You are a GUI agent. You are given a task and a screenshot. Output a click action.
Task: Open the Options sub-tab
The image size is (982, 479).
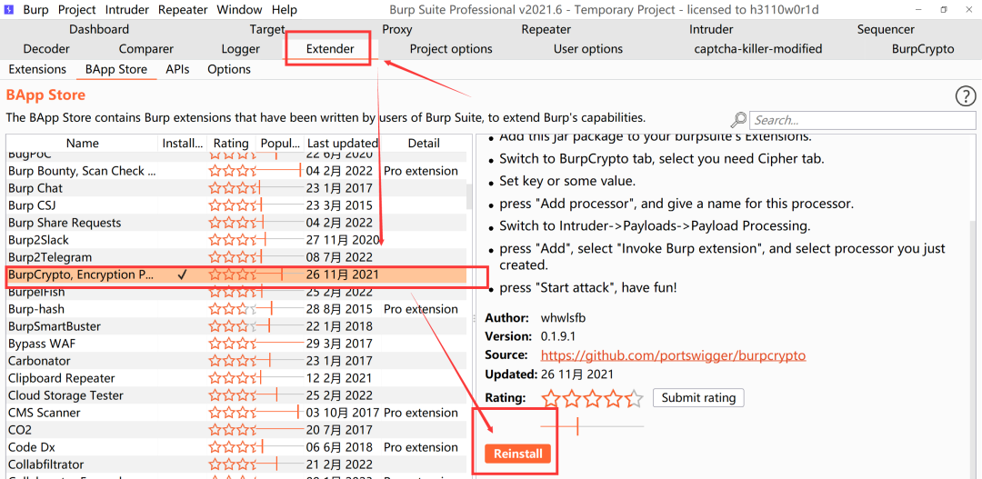(x=229, y=69)
